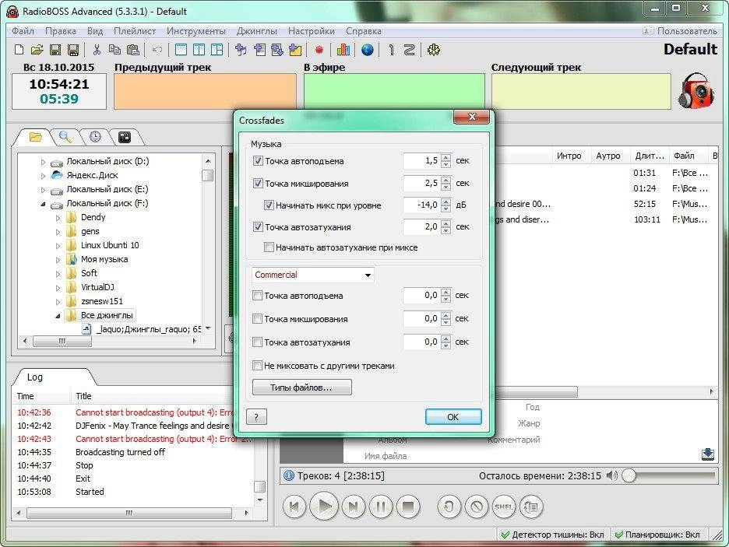This screenshot has height=547, width=729.
Task: Expand the Soft folder node
Action: coord(58,274)
